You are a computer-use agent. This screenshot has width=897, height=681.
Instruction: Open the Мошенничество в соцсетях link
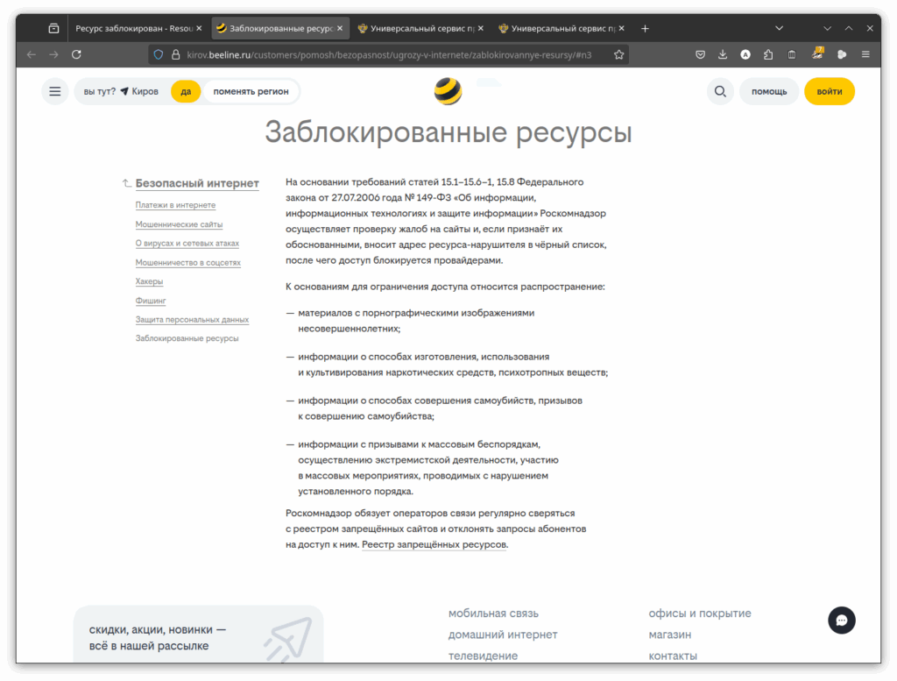pyautogui.click(x=188, y=263)
